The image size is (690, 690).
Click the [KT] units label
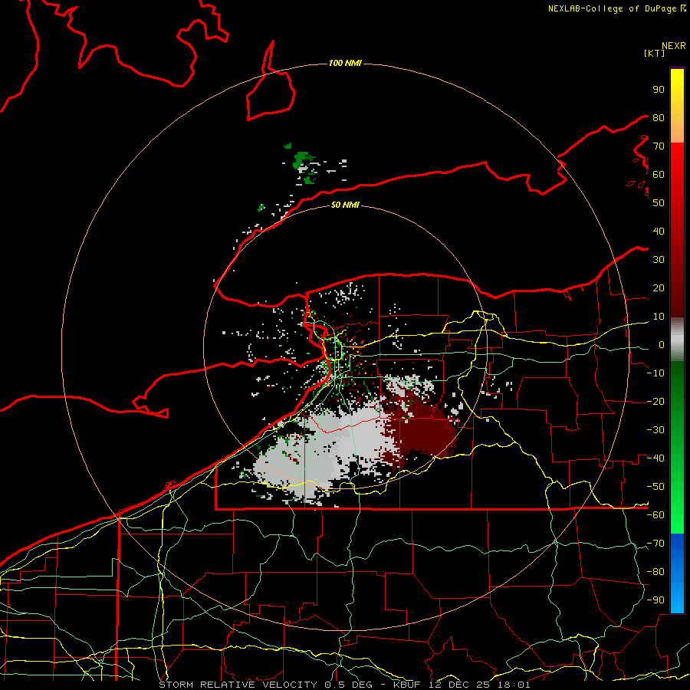(655, 53)
